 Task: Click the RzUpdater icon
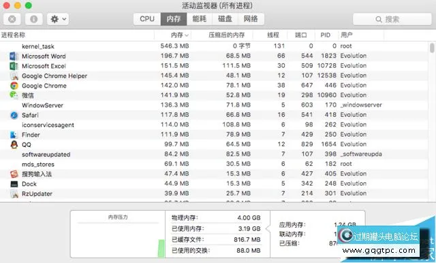[14, 194]
